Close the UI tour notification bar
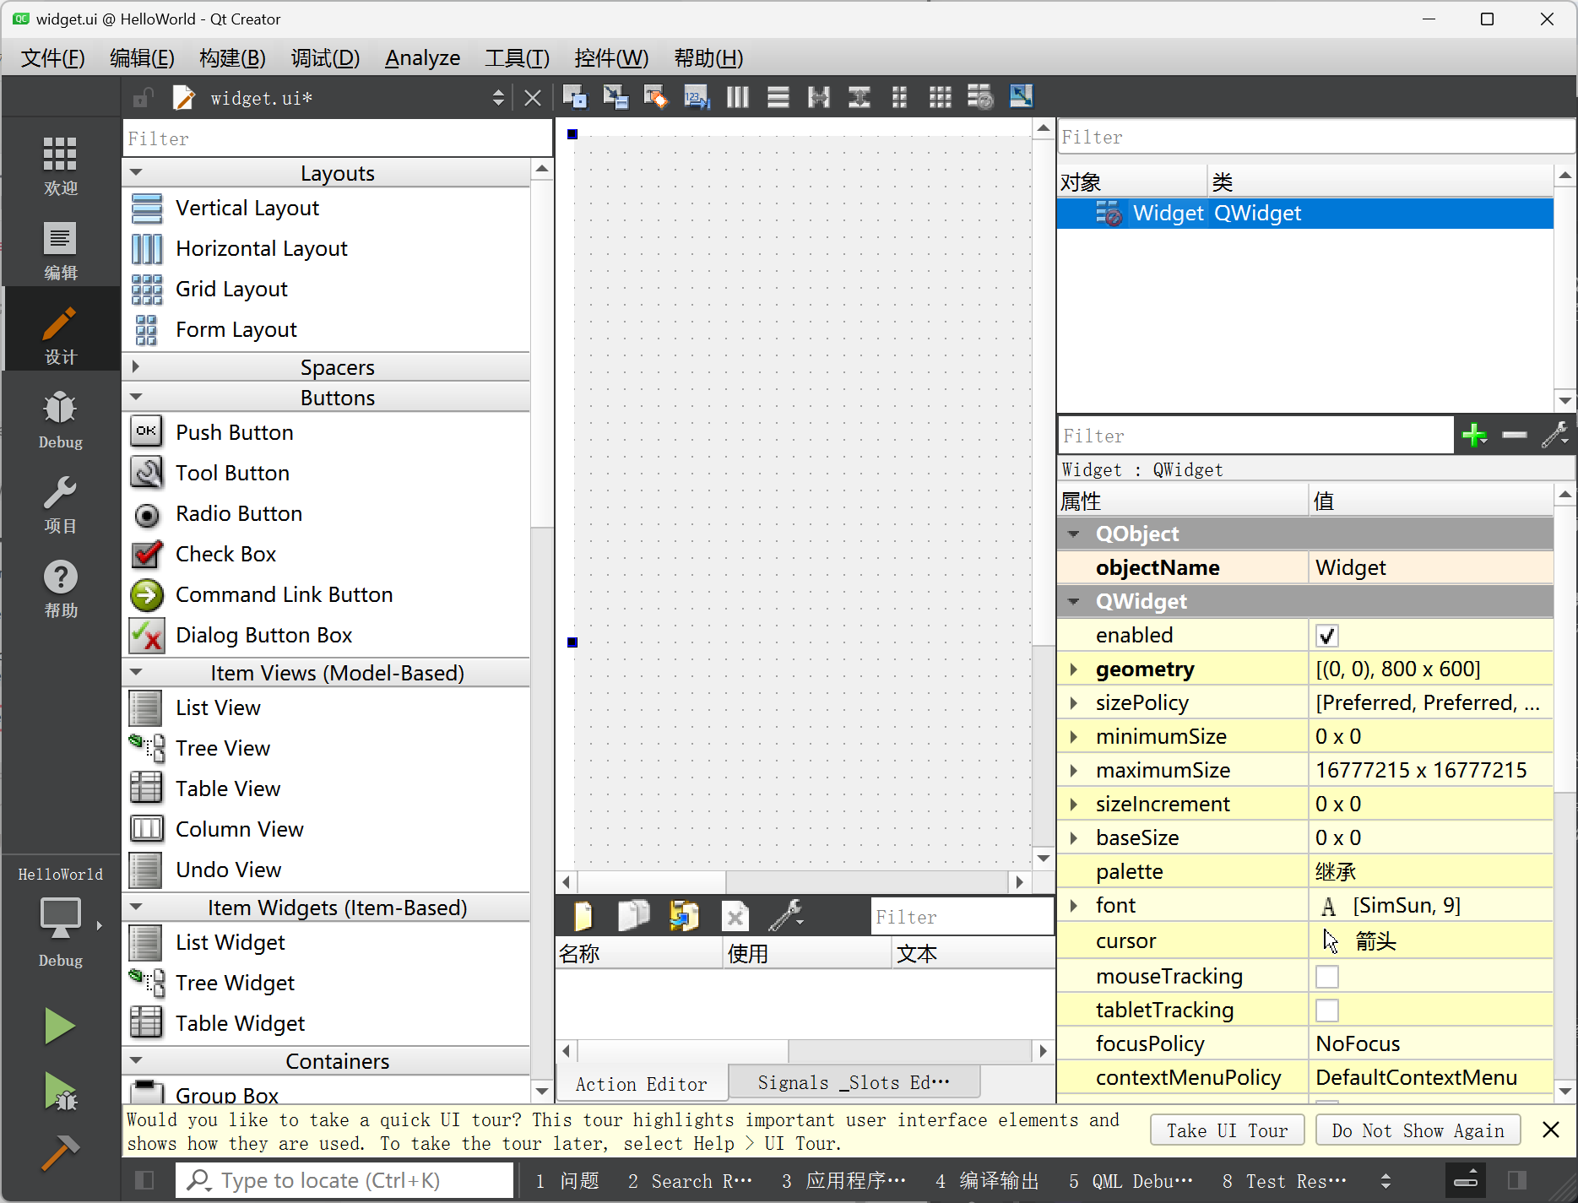Image resolution: width=1578 pixels, height=1203 pixels. [1551, 1130]
